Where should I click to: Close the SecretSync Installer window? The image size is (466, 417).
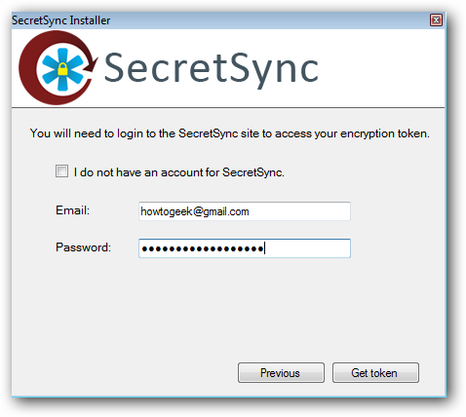(x=436, y=20)
